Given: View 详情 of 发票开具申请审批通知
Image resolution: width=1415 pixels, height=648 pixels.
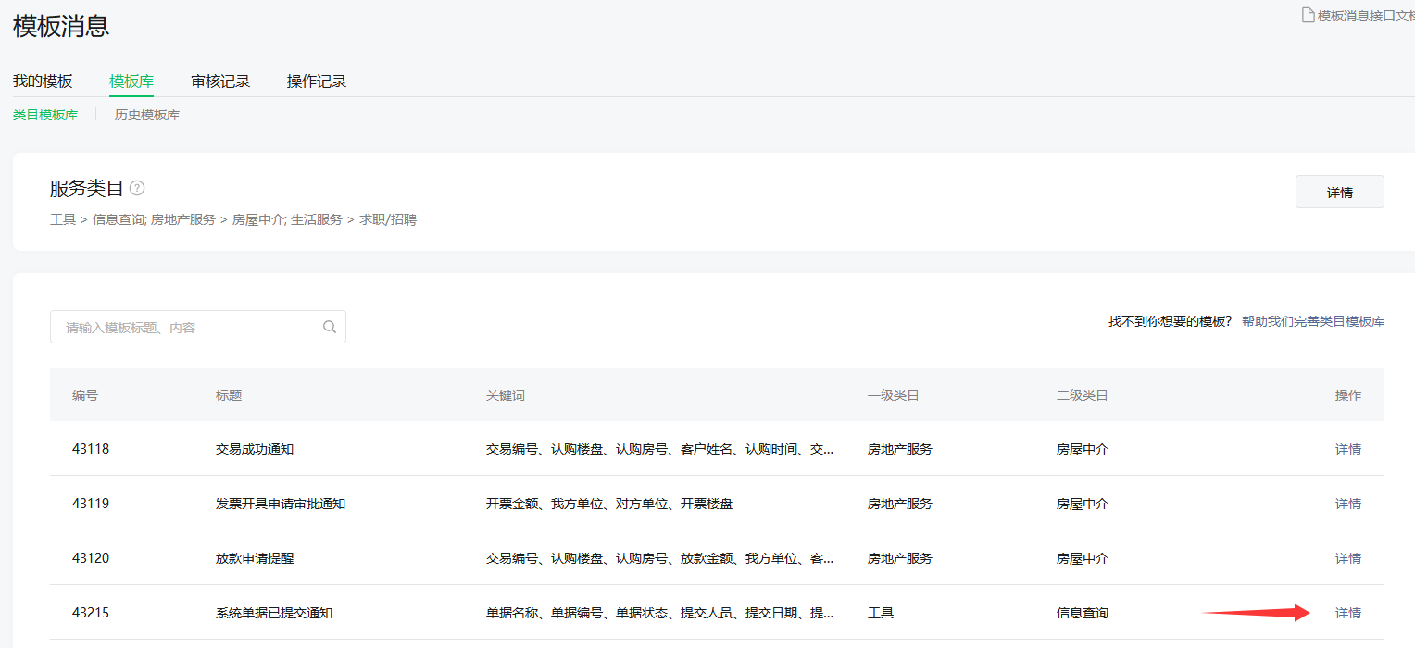Looking at the screenshot, I should pos(1347,504).
